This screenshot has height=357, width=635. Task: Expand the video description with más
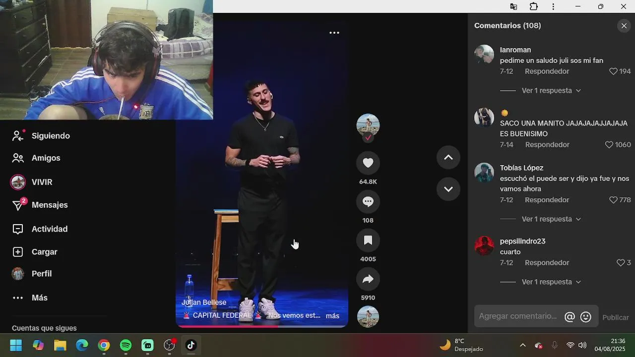point(332,316)
